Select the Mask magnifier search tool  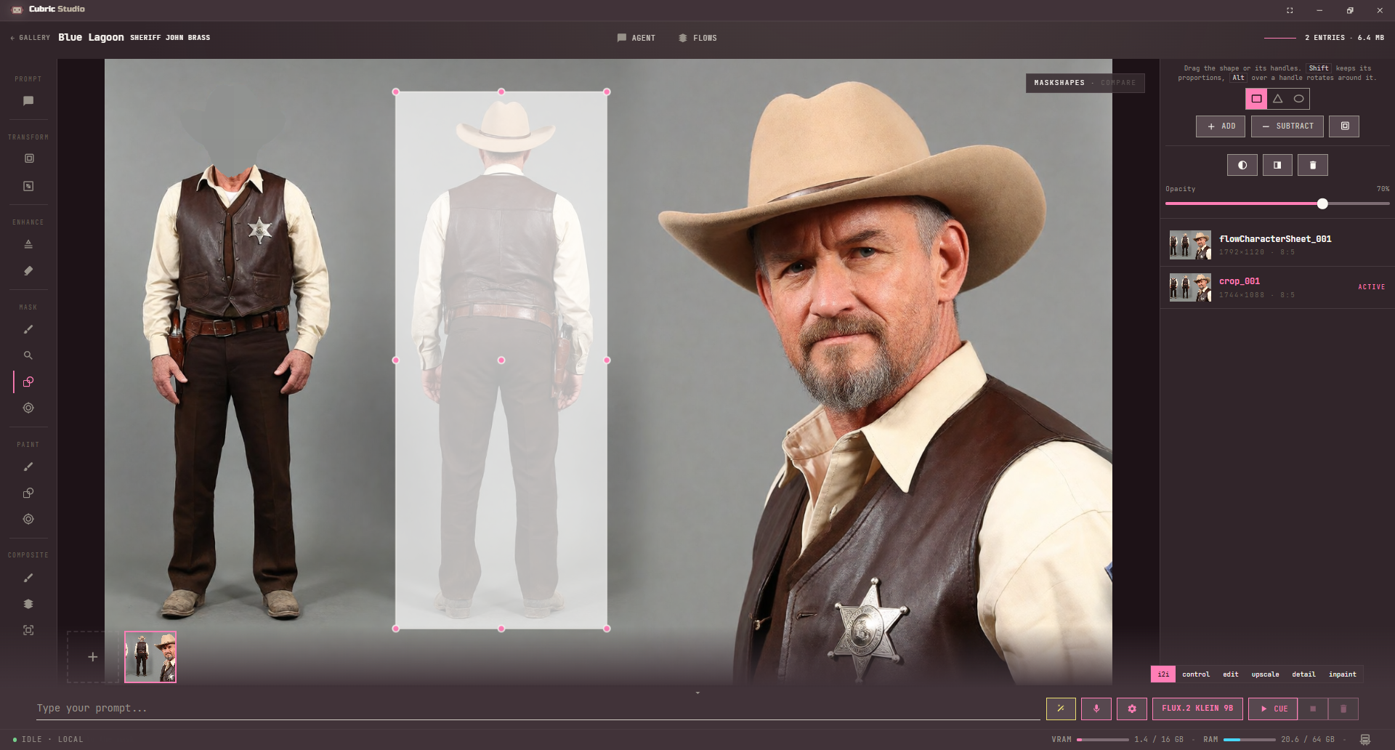point(28,355)
